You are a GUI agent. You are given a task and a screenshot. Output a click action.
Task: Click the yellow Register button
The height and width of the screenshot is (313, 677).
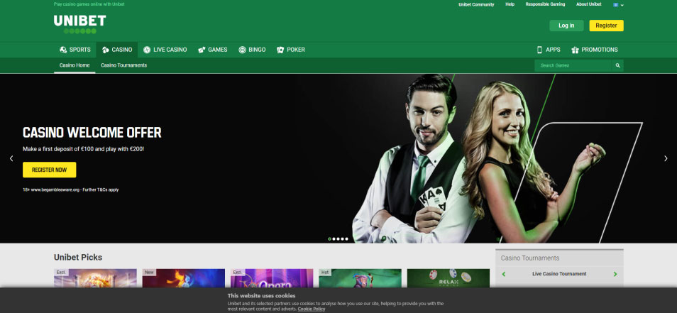click(x=606, y=26)
